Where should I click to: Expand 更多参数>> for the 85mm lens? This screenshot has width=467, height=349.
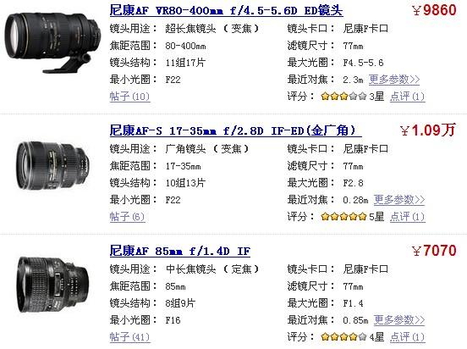click(399, 320)
